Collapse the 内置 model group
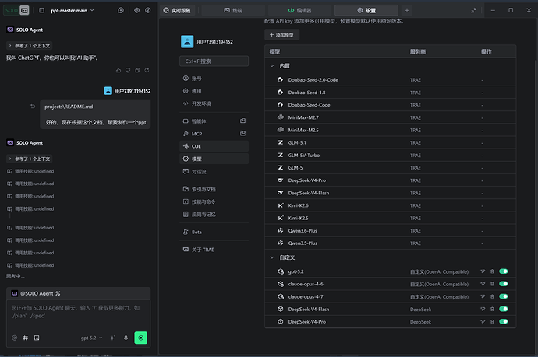The height and width of the screenshot is (357, 538). point(272,65)
